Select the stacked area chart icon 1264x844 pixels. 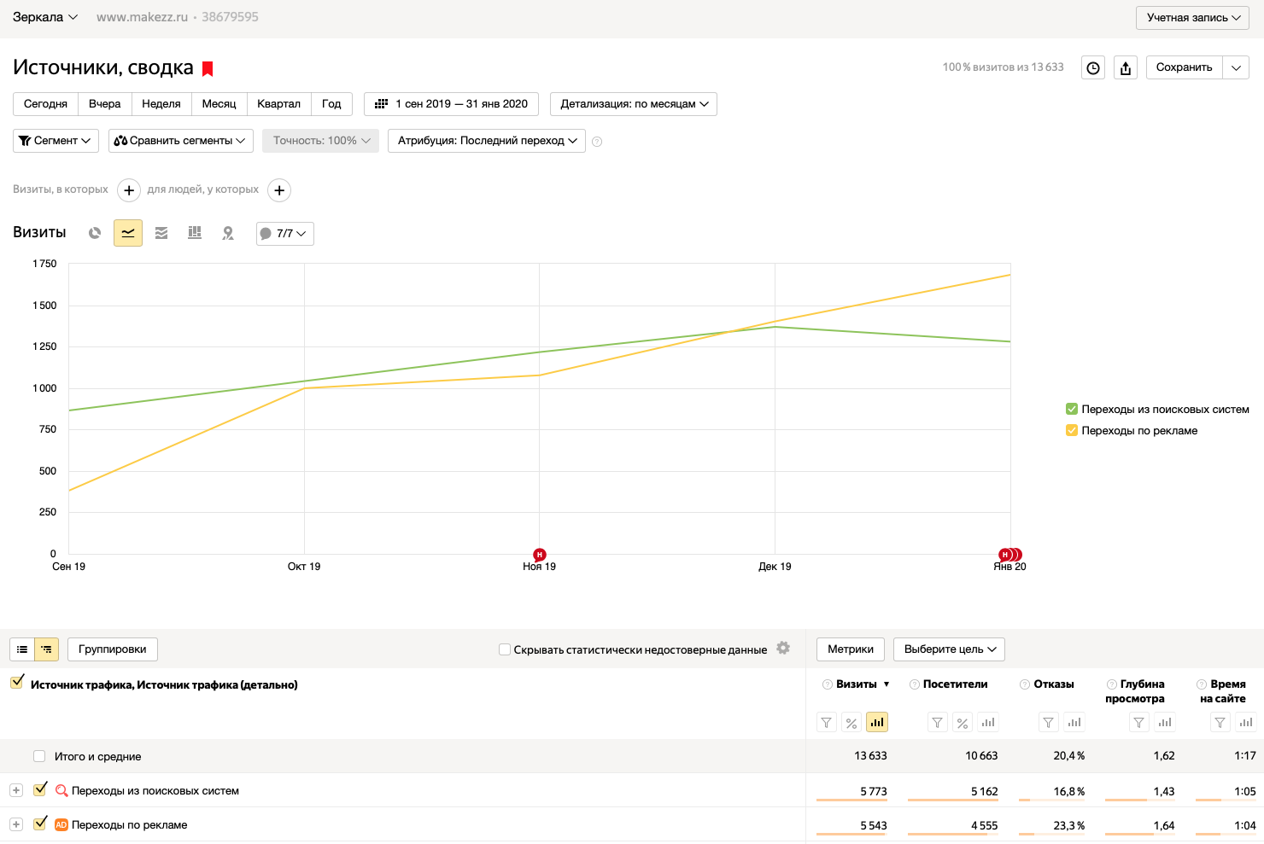[x=161, y=233]
